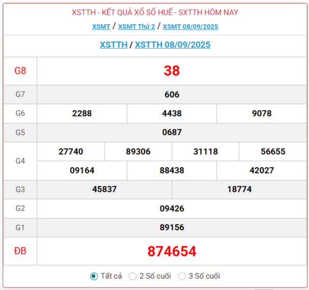This screenshot has height=290, width=309.
Task: Click the G1 result 89156
Action: click(172, 227)
